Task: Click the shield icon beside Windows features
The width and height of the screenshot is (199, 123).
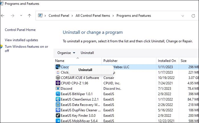Action: click(1, 47)
